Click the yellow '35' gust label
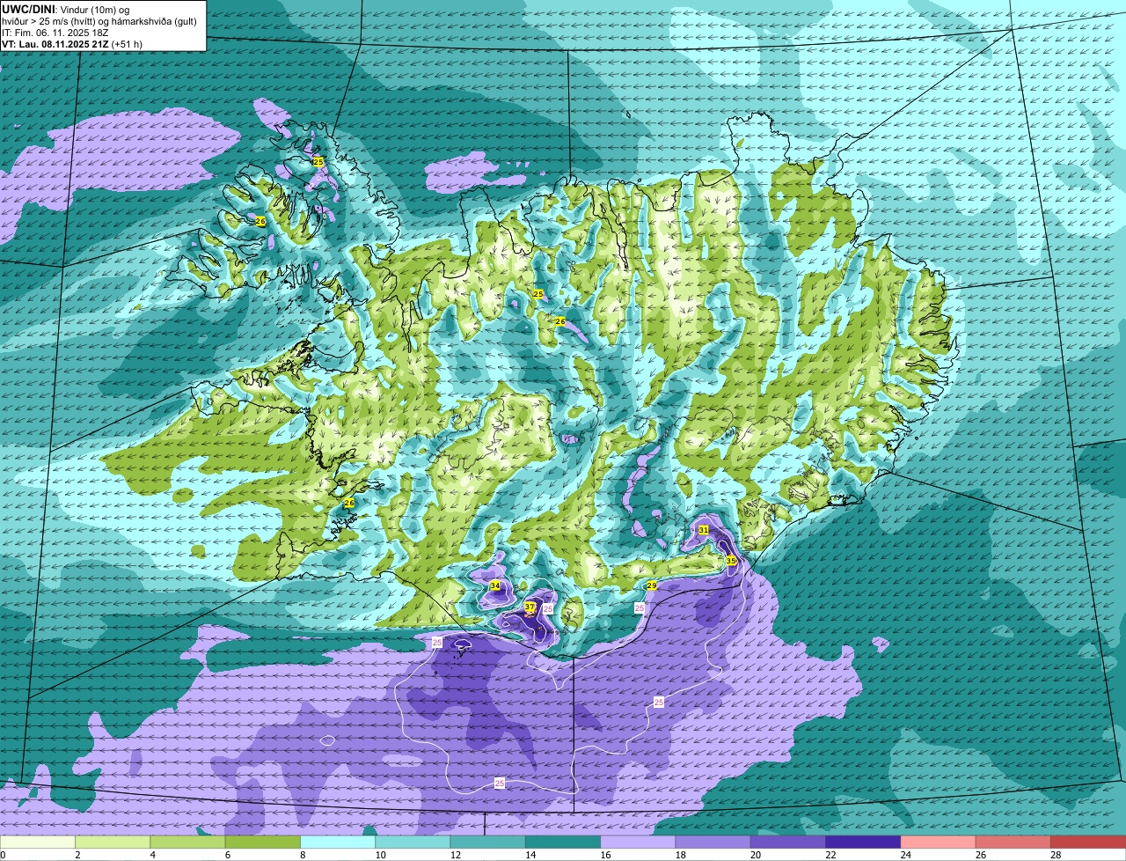 point(730,560)
